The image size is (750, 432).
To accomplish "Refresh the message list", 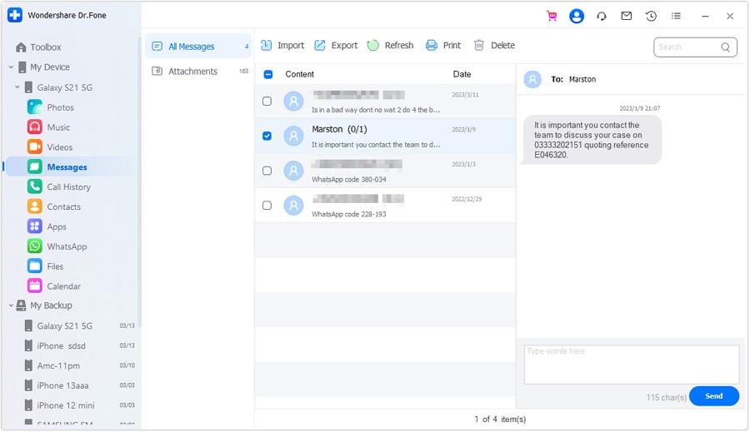I will click(390, 45).
